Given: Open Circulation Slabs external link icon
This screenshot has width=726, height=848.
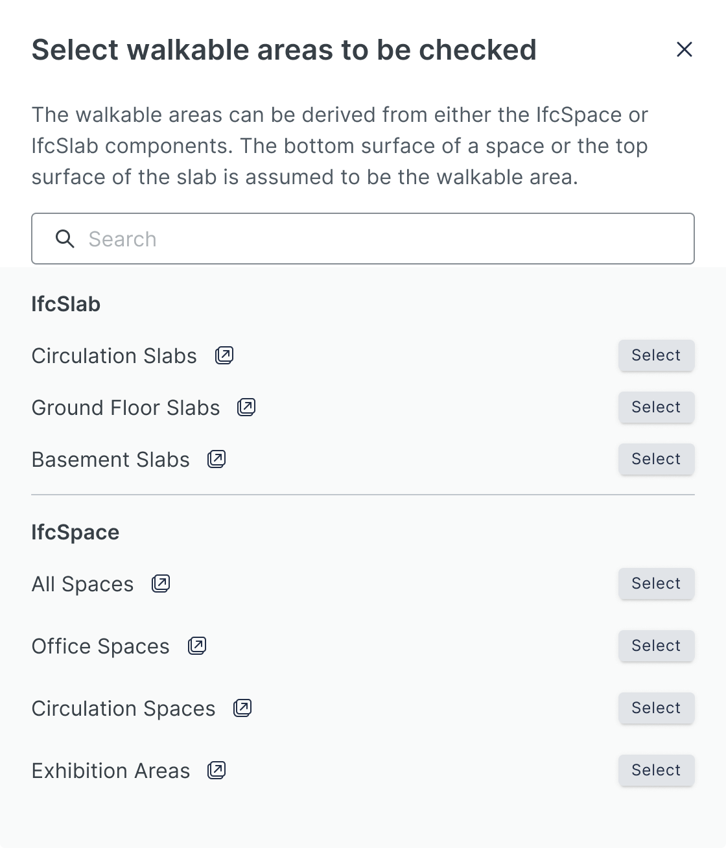Looking at the screenshot, I should 224,355.
